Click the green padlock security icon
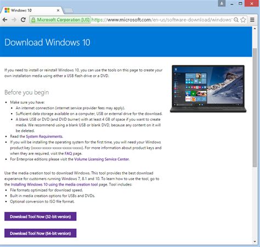260x247 pixels. (33, 20)
